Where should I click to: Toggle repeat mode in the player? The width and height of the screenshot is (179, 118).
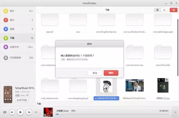click(x=5, y=112)
